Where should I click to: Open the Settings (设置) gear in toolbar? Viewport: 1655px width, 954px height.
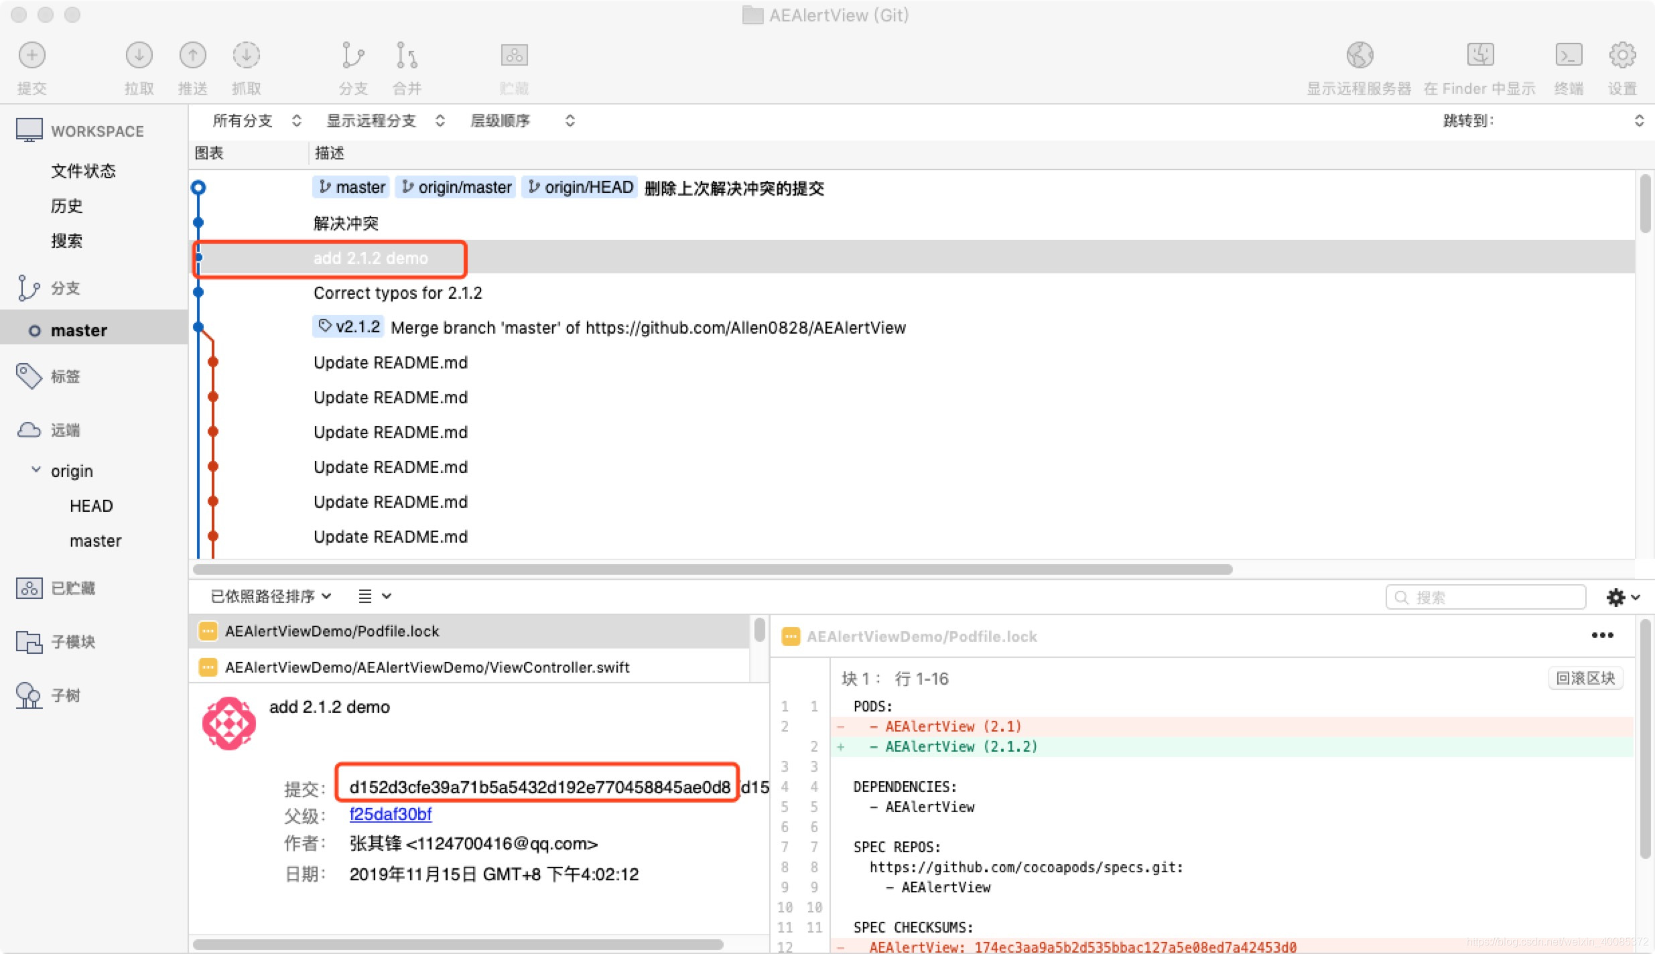pos(1622,56)
